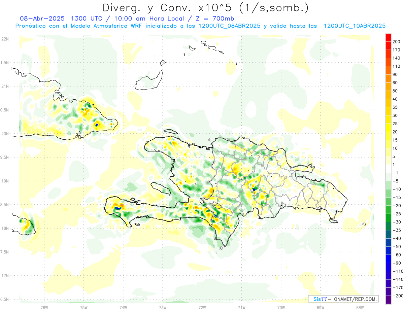Click the "1200UTC_08ABR2025" initialization time
The image size is (404, 312).
[x=229, y=26]
